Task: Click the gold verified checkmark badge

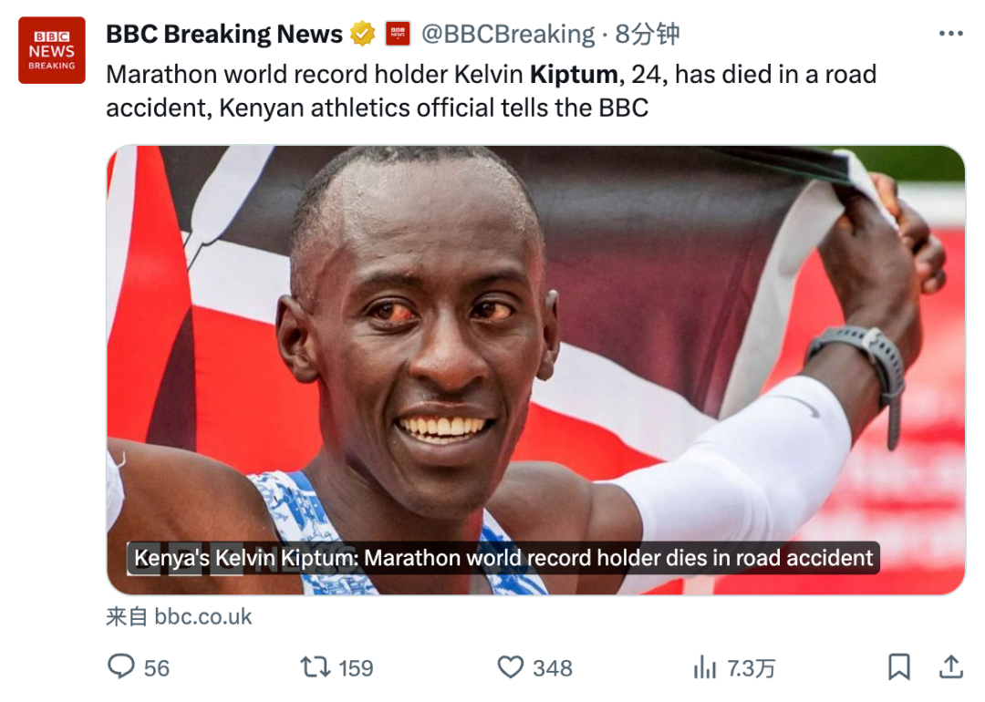Action: (362, 34)
